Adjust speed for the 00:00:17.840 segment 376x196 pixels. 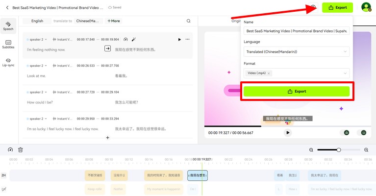[125, 39]
